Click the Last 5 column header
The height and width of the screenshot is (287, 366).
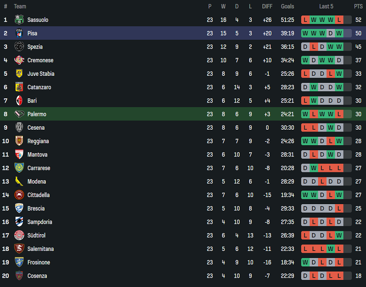(326, 7)
